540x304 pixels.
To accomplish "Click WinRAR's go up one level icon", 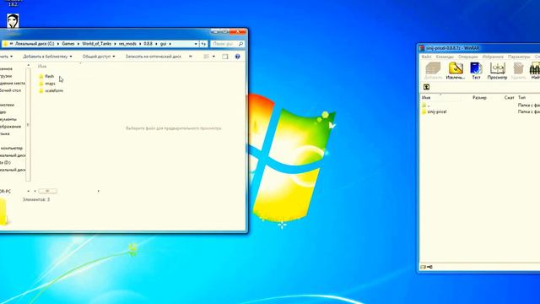I will (x=426, y=87).
